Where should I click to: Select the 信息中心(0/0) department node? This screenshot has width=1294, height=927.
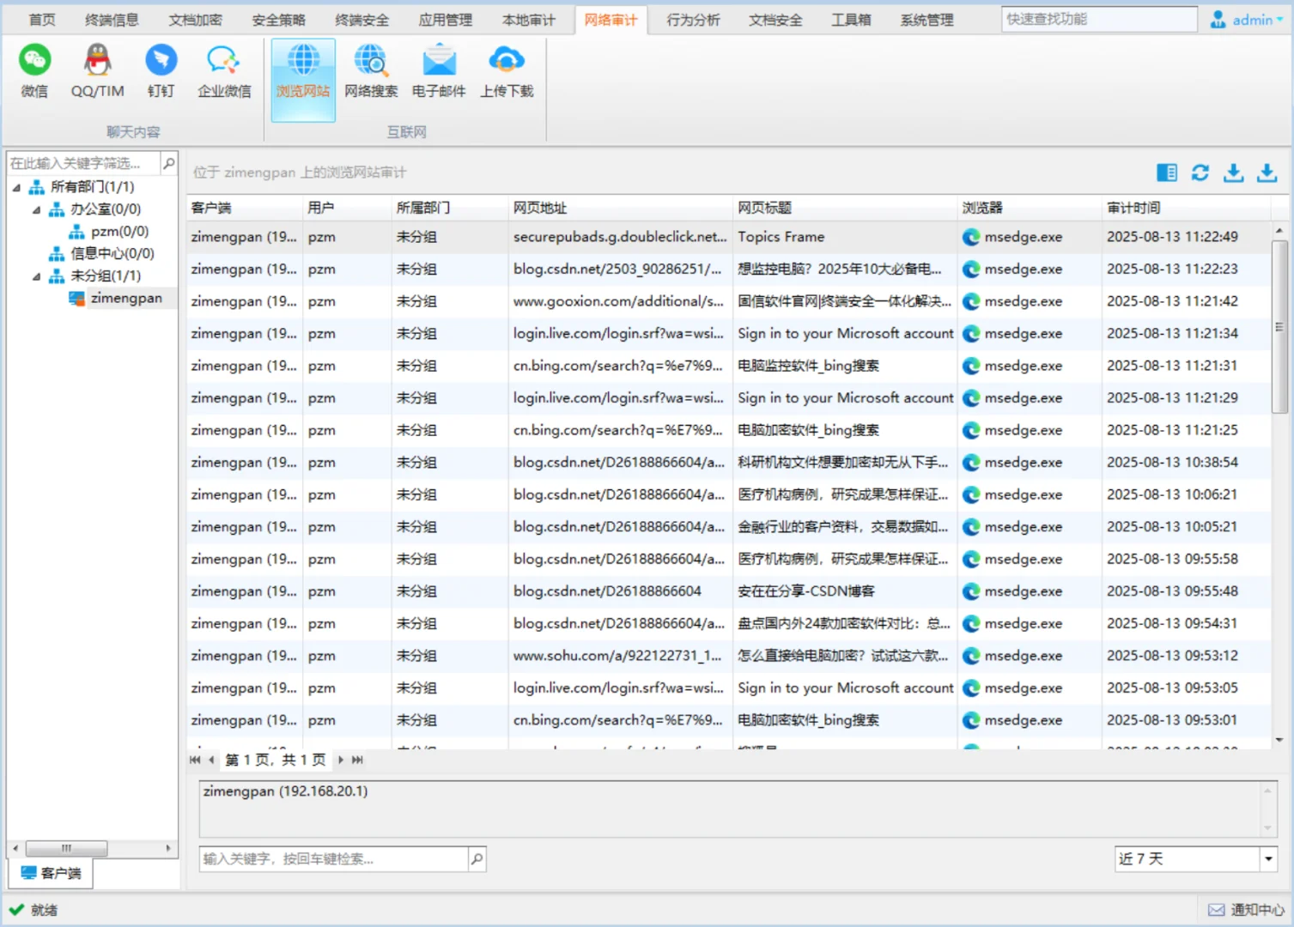(112, 254)
